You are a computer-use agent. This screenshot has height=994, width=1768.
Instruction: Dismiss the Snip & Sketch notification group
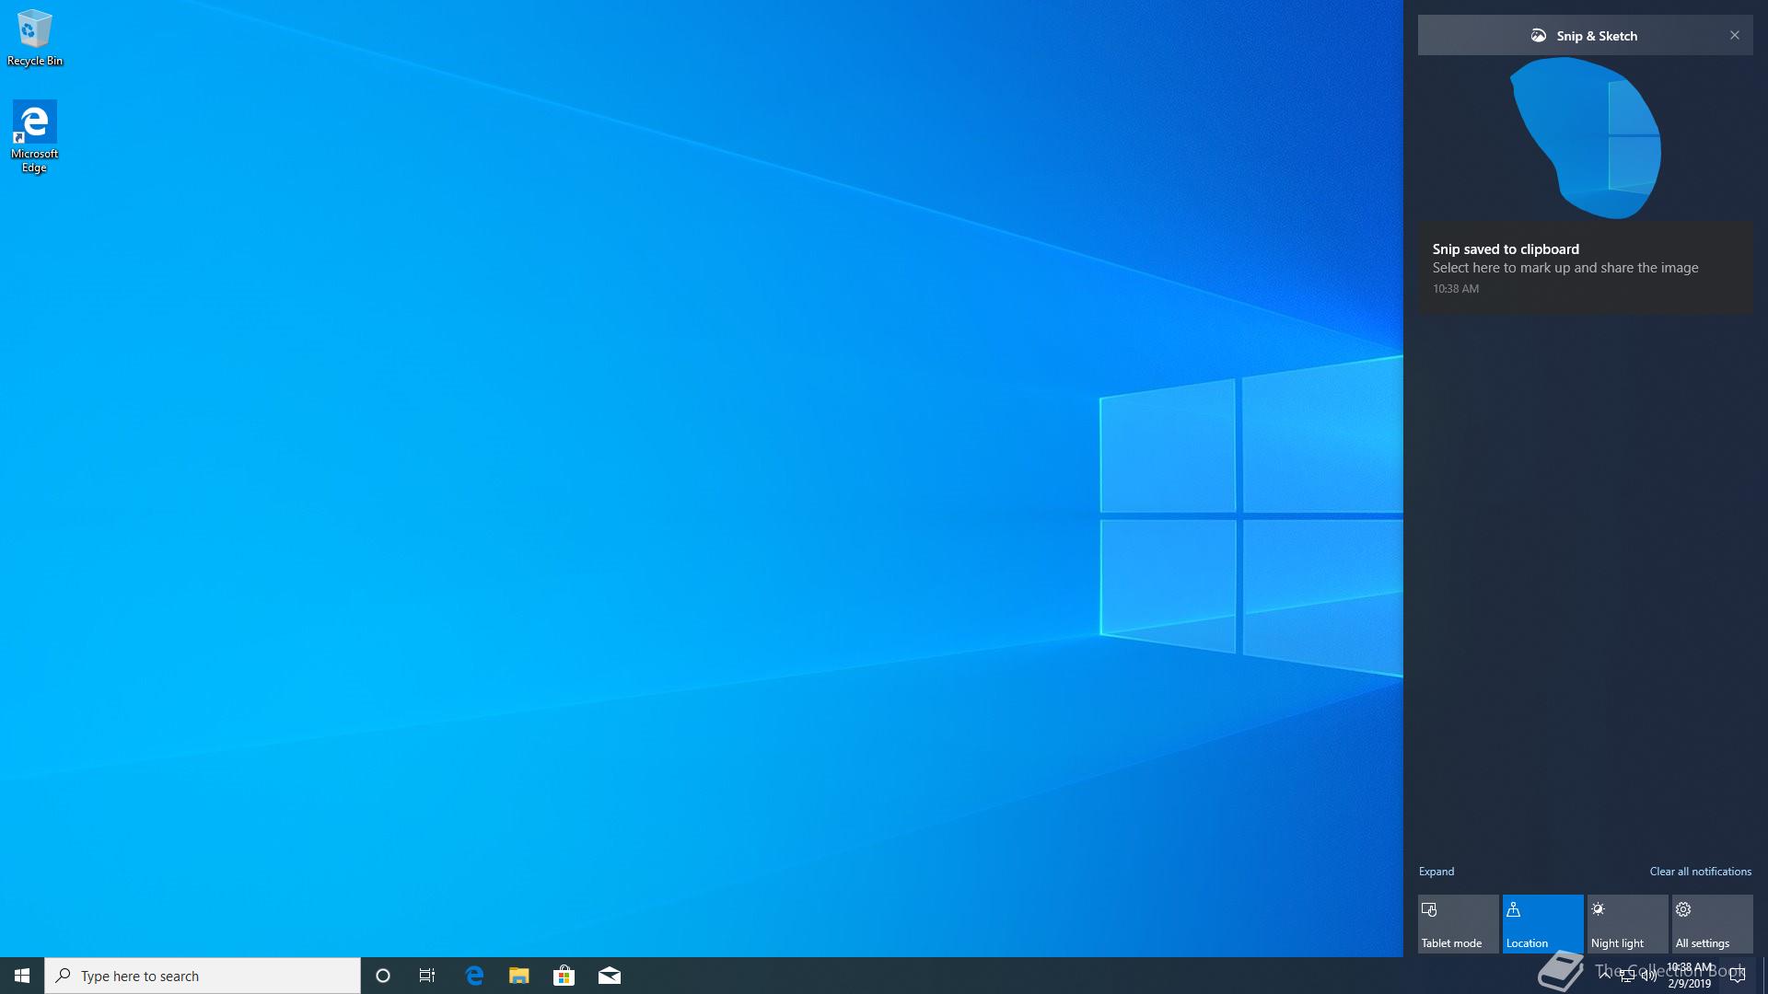[x=1735, y=35]
